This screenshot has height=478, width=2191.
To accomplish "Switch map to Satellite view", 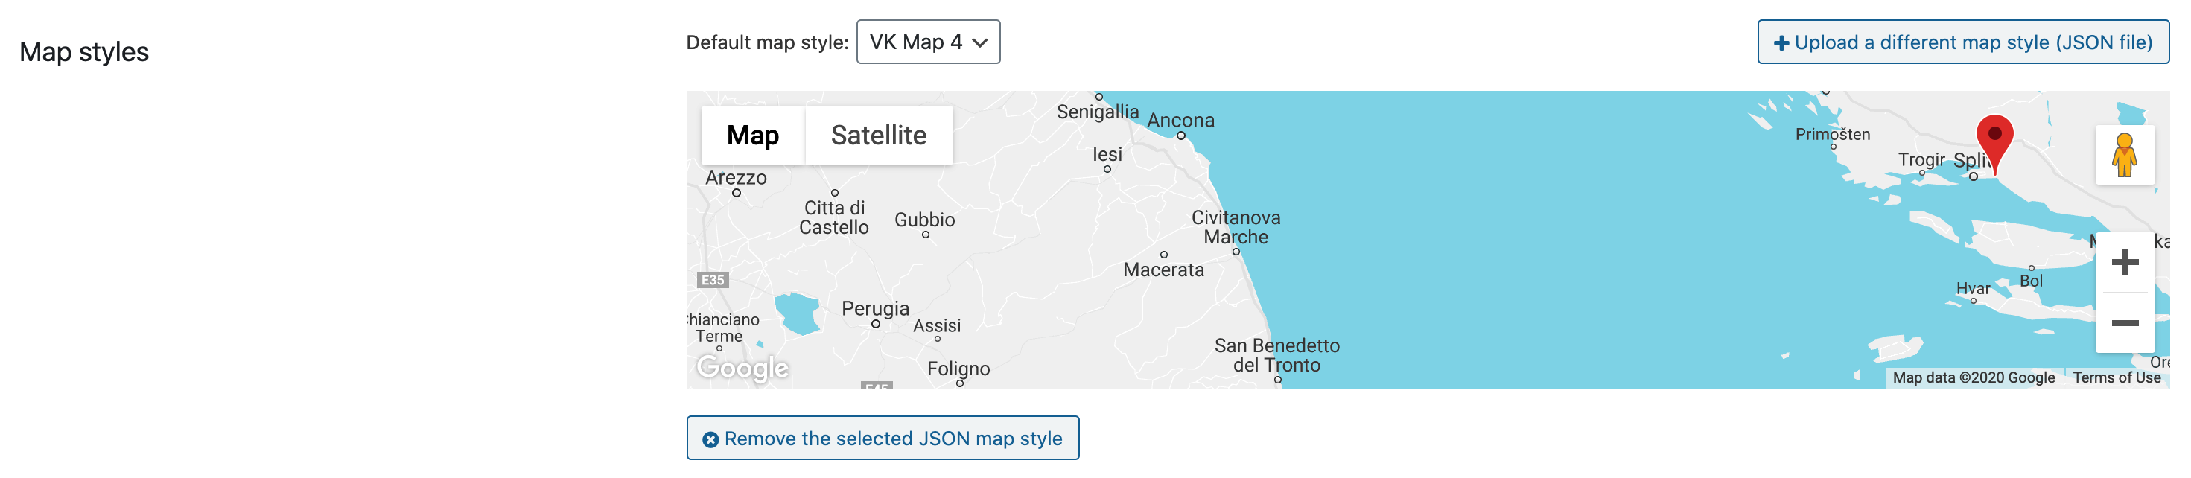I will 878,136.
